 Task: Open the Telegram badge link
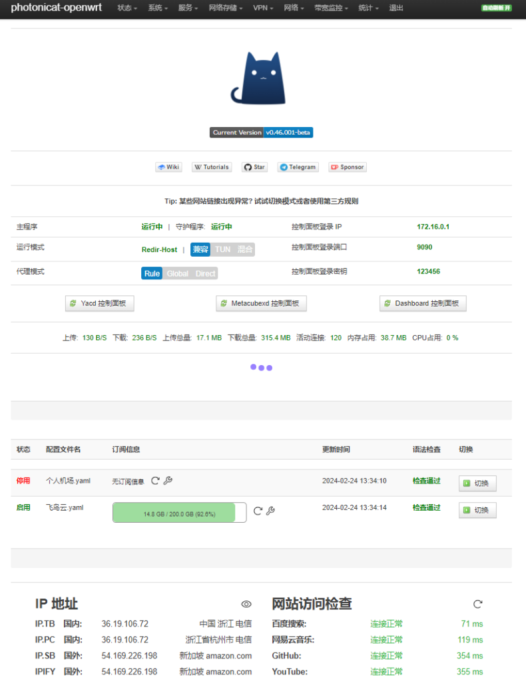tap(298, 167)
